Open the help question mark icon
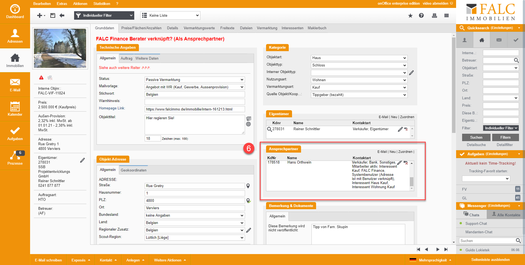Viewport: 525px width, 265px height. [x=421, y=16]
